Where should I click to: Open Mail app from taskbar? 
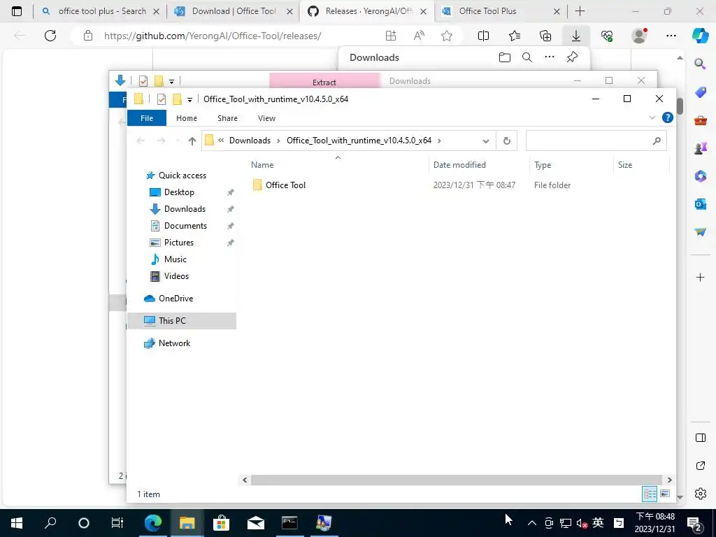pos(256,523)
